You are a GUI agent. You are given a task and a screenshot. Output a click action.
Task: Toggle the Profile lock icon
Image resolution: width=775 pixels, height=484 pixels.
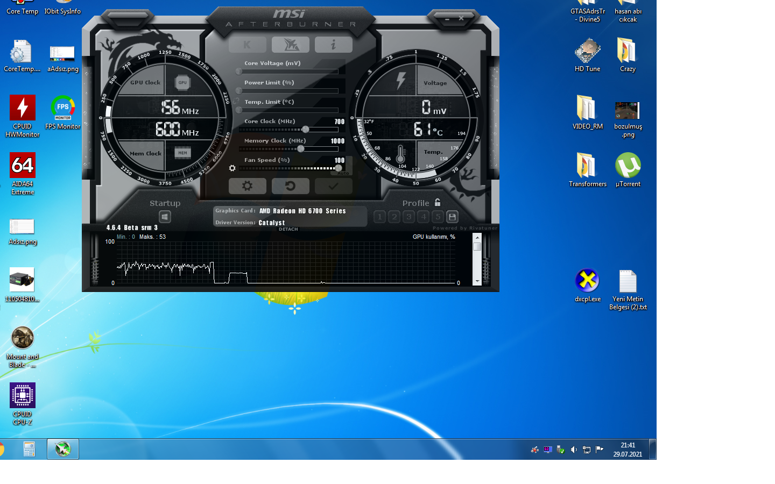coord(438,203)
